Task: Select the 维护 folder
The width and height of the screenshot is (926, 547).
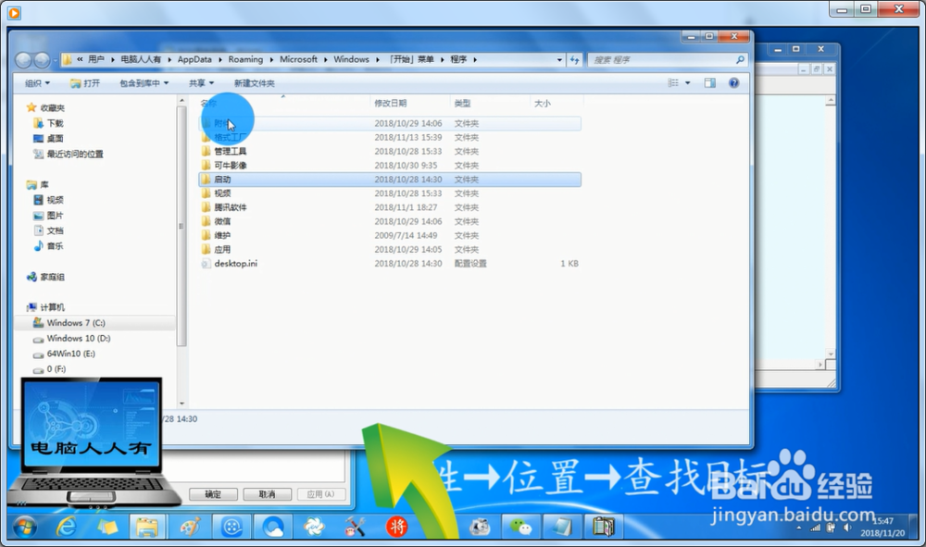Action: (390, 235)
